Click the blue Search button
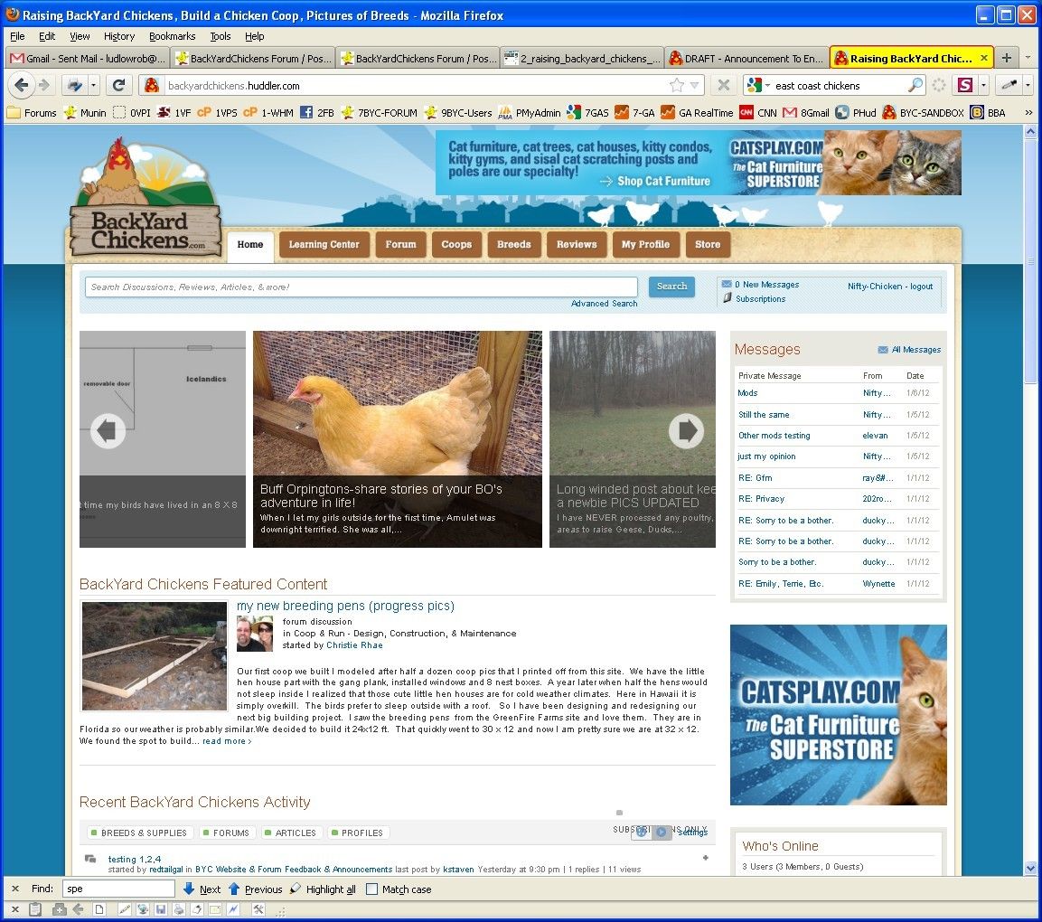Screen dimensions: 1042x922 pyautogui.click(x=671, y=287)
